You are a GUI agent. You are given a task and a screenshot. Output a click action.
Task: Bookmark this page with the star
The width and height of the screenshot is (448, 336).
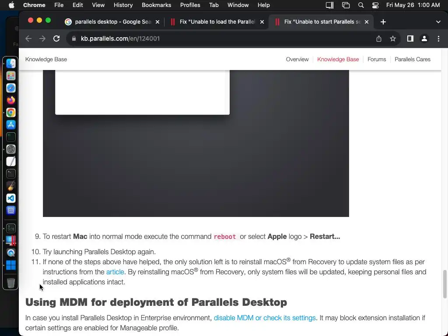coord(393,38)
